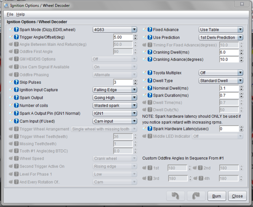Click the pencil icon beside Spark Mode
This screenshot has width=253, height=207.
[11, 29]
